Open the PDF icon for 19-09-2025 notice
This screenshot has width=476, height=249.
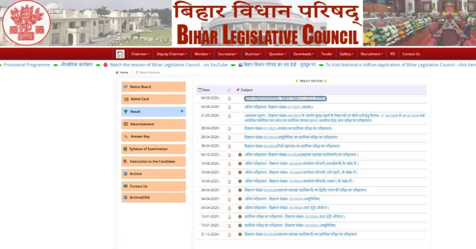pos(229,164)
